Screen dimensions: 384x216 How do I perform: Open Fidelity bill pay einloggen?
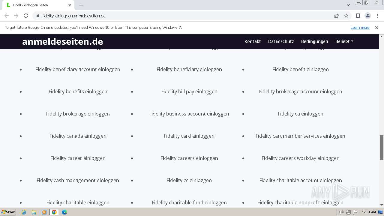189,91
